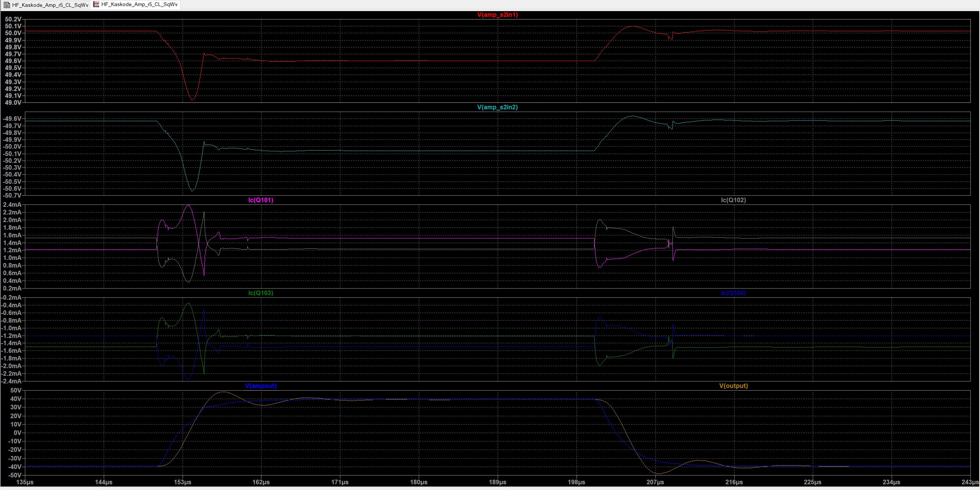Click the 135µs time axis label
Screen dimensions: 980x490
[x=25, y=482]
